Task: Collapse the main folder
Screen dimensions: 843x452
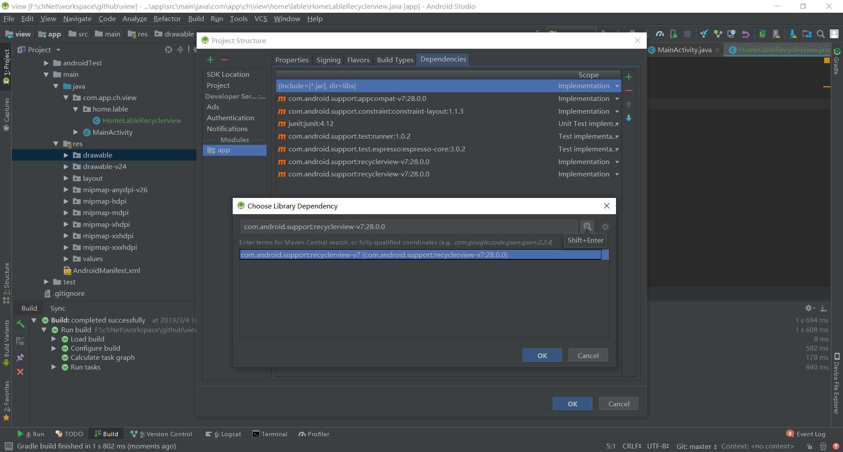Action: [46, 75]
